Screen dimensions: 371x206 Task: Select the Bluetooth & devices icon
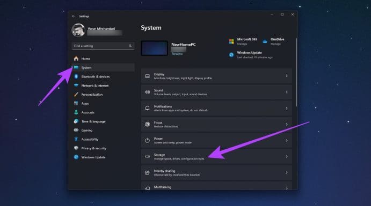(76, 77)
